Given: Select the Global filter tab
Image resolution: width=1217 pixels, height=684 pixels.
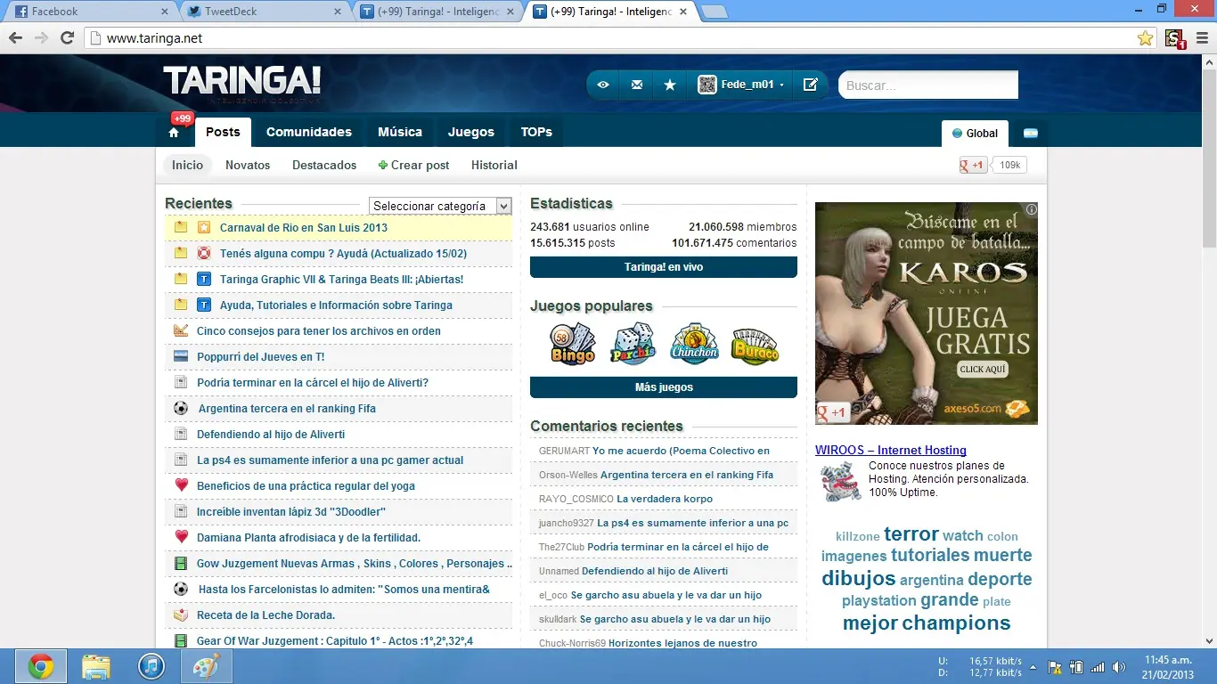Looking at the screenshot, I should [x=975, y=134].
